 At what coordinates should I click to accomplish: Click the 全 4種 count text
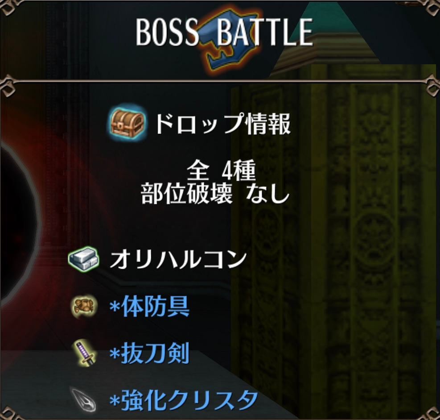pyautogui.click(x=221, y=170)
